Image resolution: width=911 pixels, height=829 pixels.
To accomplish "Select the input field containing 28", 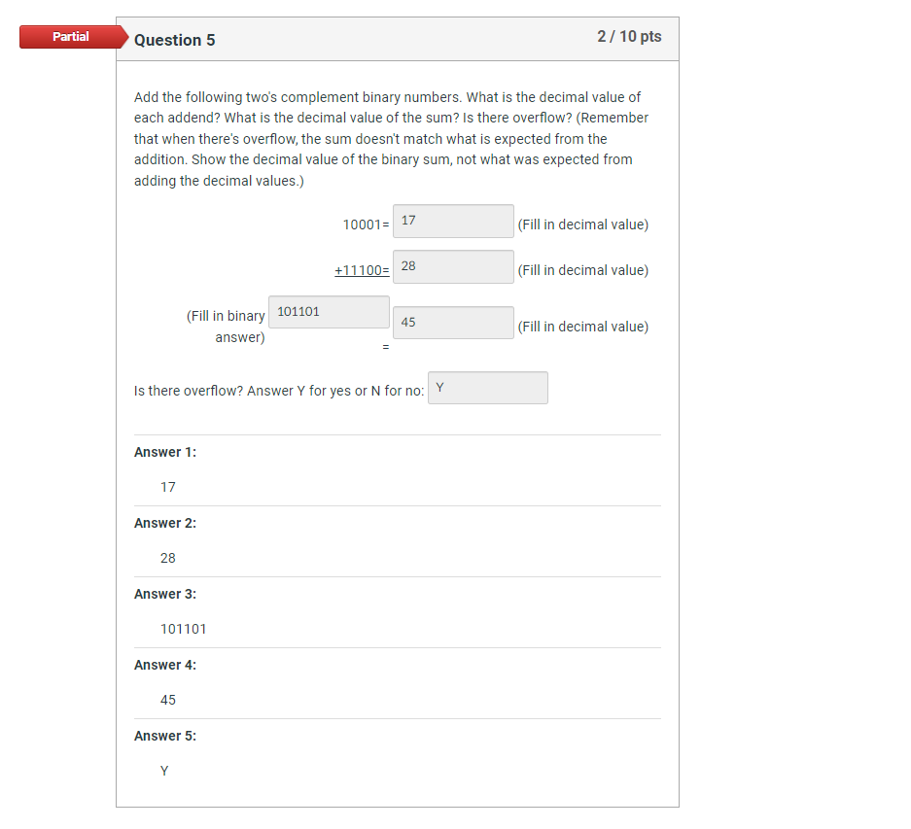I will [452, 266].
